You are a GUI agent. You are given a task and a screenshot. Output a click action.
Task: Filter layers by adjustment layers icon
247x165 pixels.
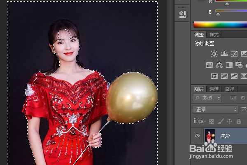[243, 98]
